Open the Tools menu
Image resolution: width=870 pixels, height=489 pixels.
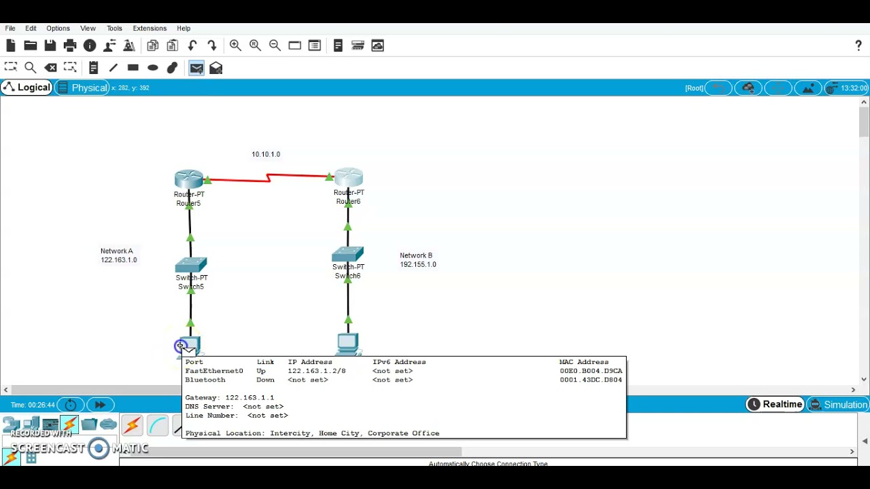pyautogui.click(x=114, y=29)
